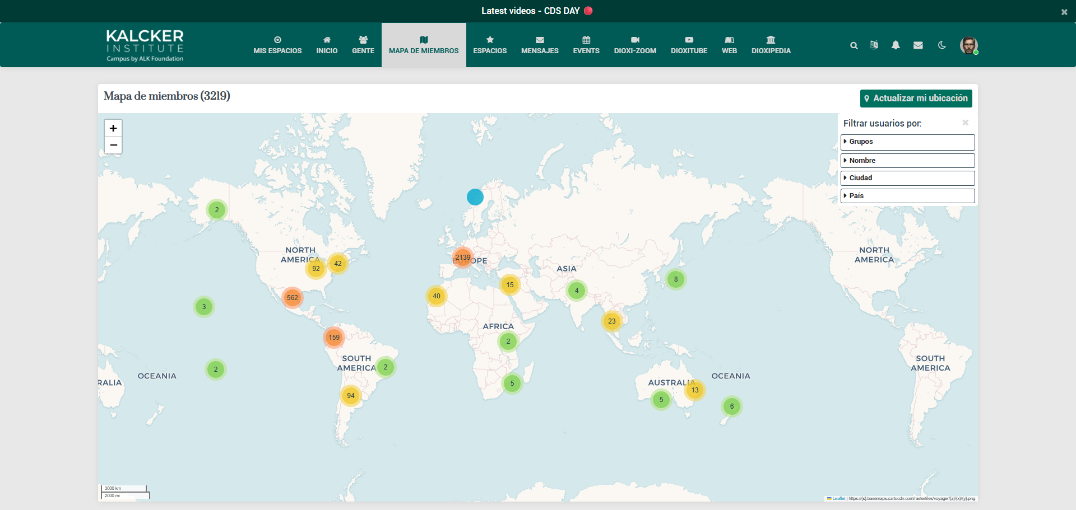Screen dimensions: 1076x510
Task: Go to the Gente menu item
Action: point(363,45)
